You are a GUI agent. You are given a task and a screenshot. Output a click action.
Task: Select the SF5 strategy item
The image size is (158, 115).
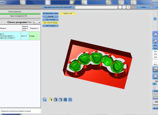point(155,54)
